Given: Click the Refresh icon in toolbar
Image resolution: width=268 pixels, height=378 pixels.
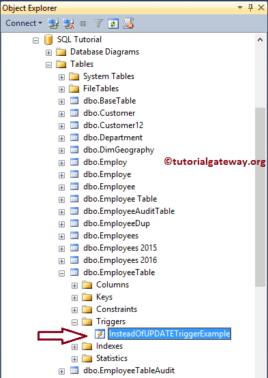Looking at the screenshot, I should point(113,23).
